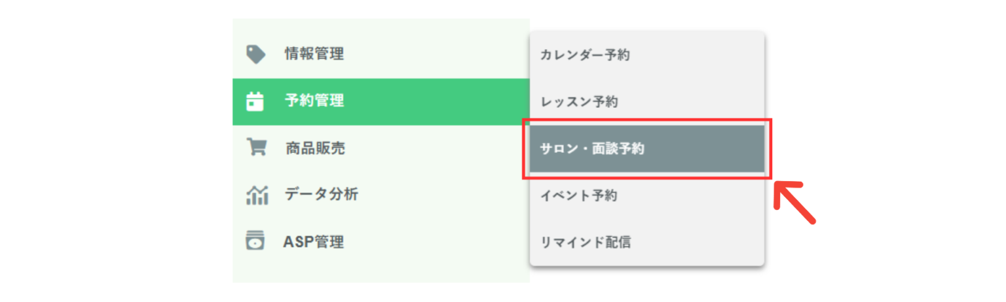Click the red arrow annotation
The width and height of the screenshot is (1006, 302).
[x=794, y=203]
